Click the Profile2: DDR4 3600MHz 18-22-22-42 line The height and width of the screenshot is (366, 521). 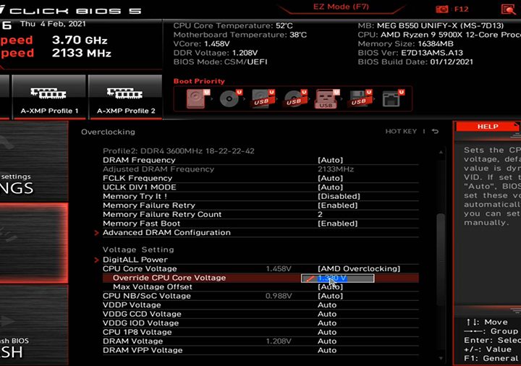coord(179,151)
